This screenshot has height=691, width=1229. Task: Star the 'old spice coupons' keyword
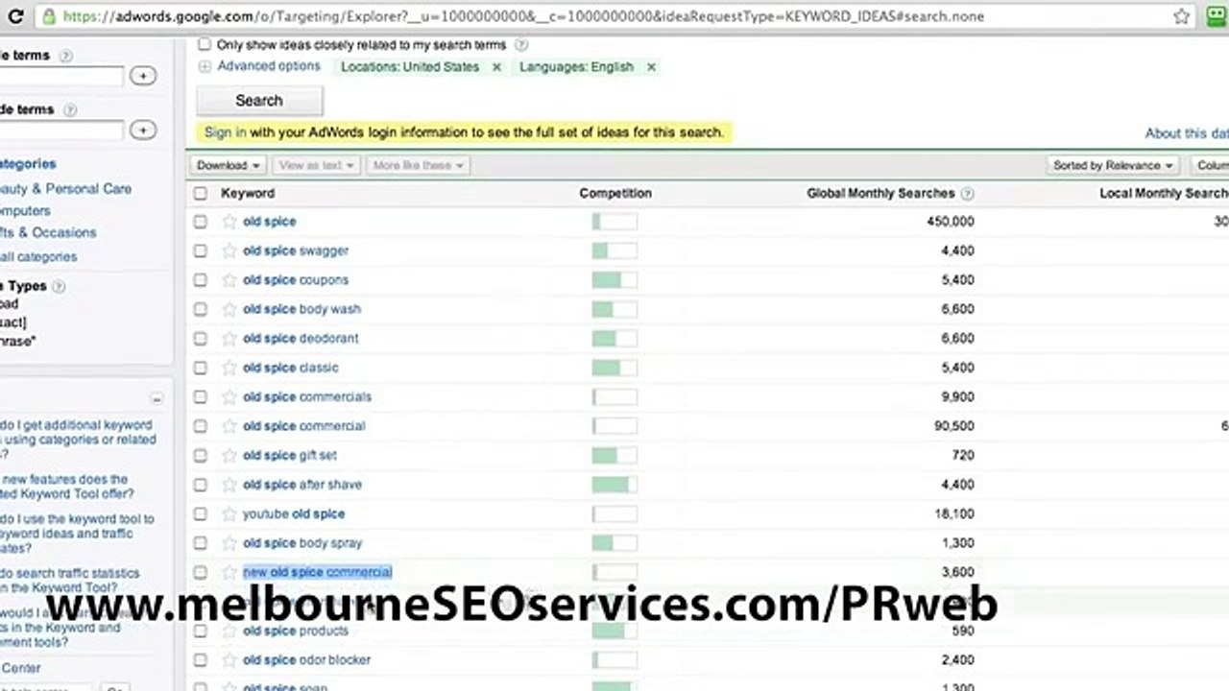[x=229, y=280]
